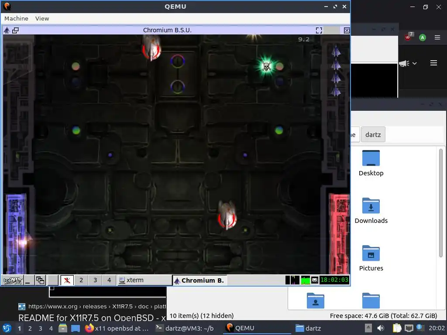This screenshot has width=447, height=335.
Task: Click the blue shield gauge on left side
Action: [x=16, y=234]
